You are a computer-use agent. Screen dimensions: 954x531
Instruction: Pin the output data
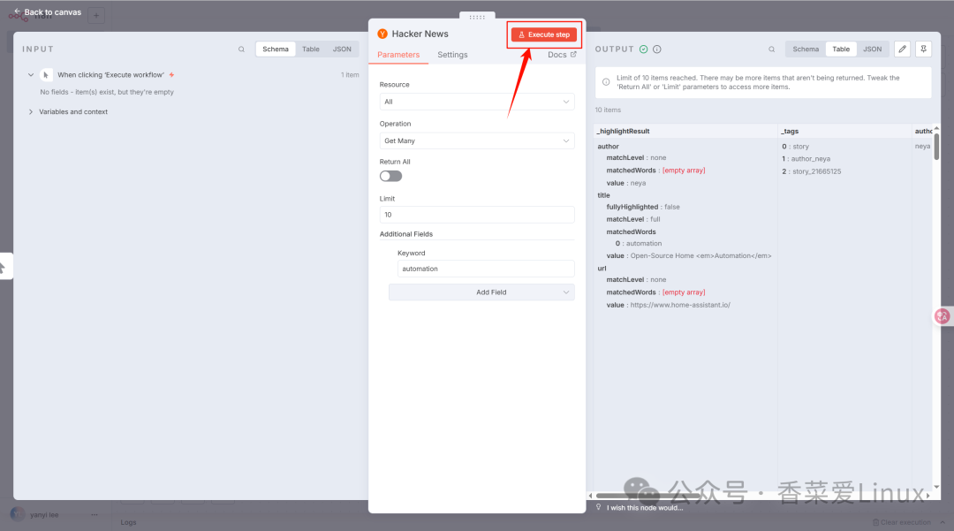[x=924, y=49]
